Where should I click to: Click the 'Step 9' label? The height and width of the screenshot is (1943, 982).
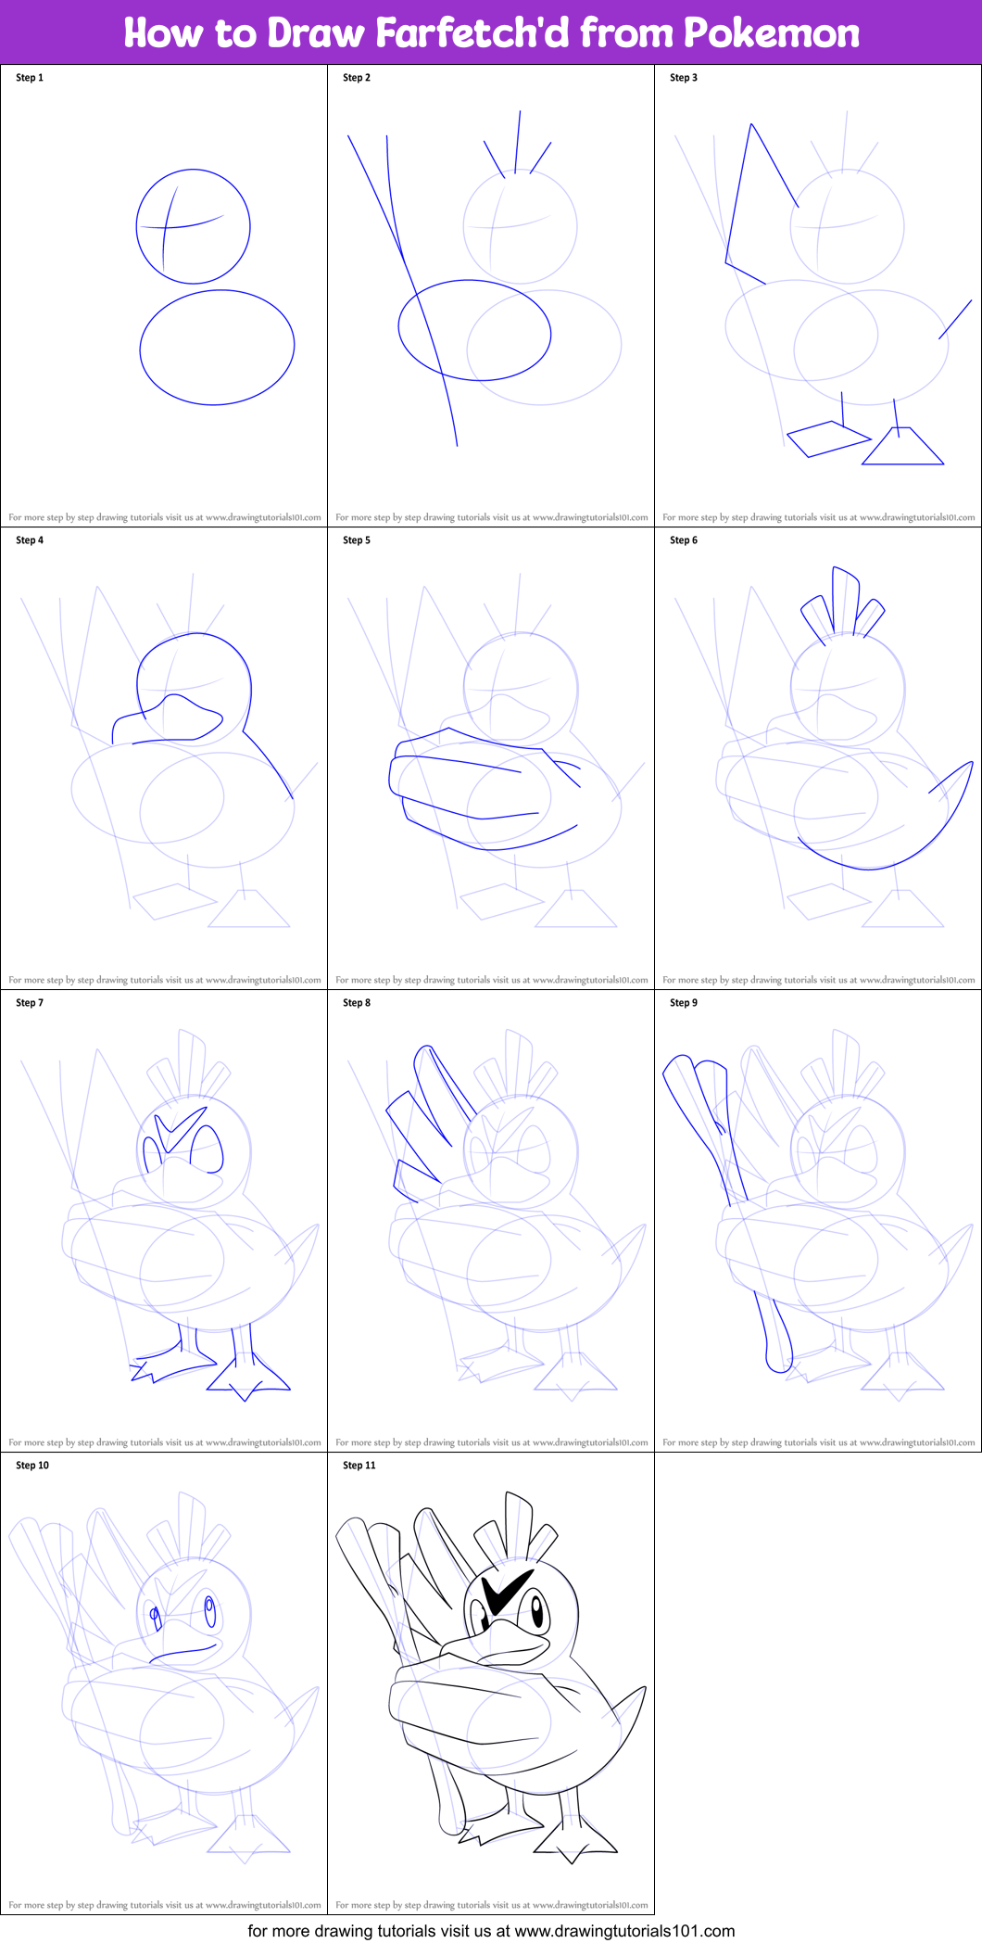tap(684, 1003)
